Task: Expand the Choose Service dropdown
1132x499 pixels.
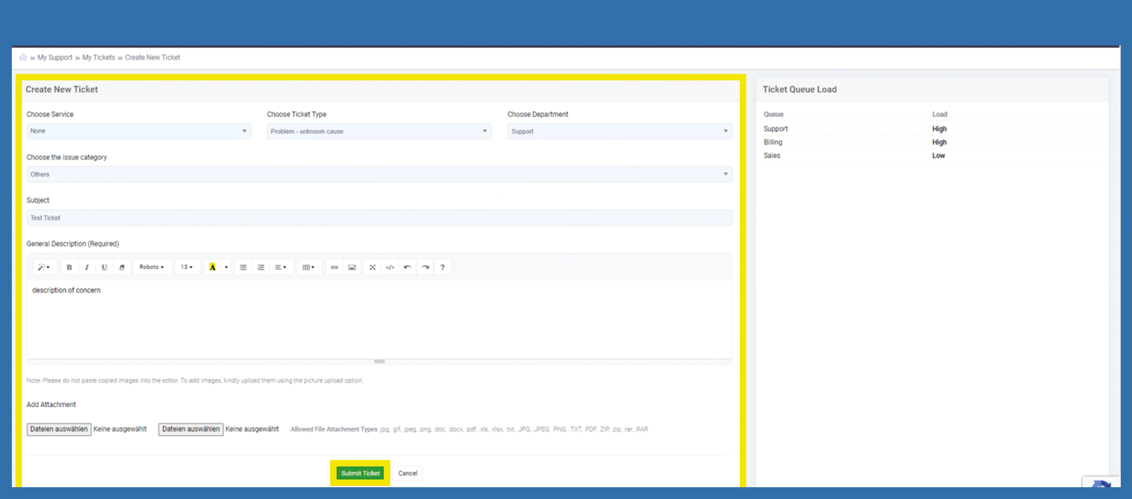Action: [x=139, y=131]
